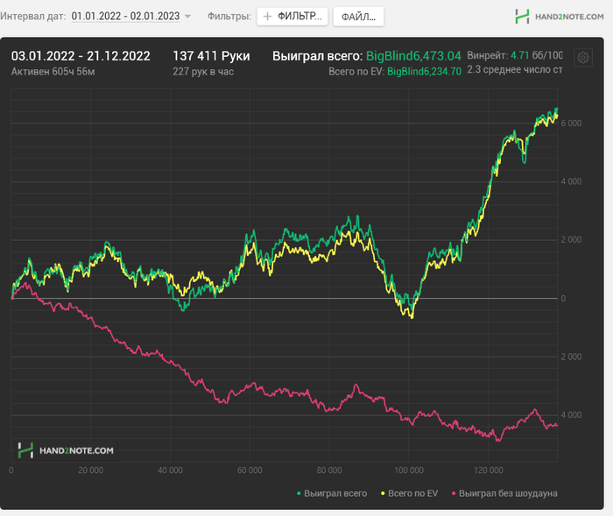
Task: Click the 227 рук в час text
Action: tap(203, 72)
